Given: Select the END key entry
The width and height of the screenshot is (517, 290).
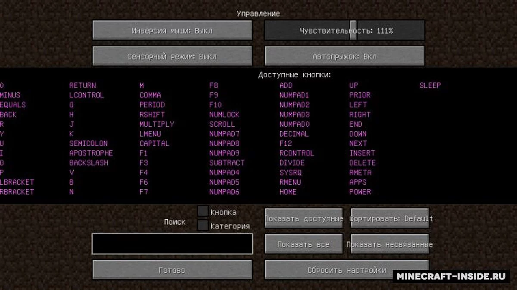Looking at the screenshot, I should tap(355, 124).
